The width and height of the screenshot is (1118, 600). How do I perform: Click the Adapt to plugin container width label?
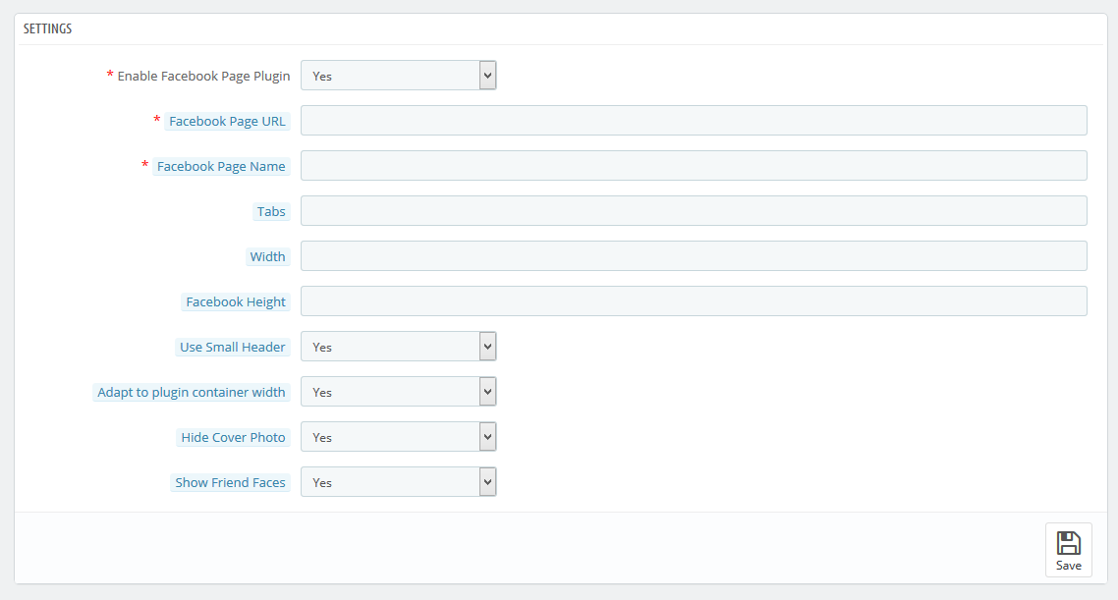click(192, 392)
